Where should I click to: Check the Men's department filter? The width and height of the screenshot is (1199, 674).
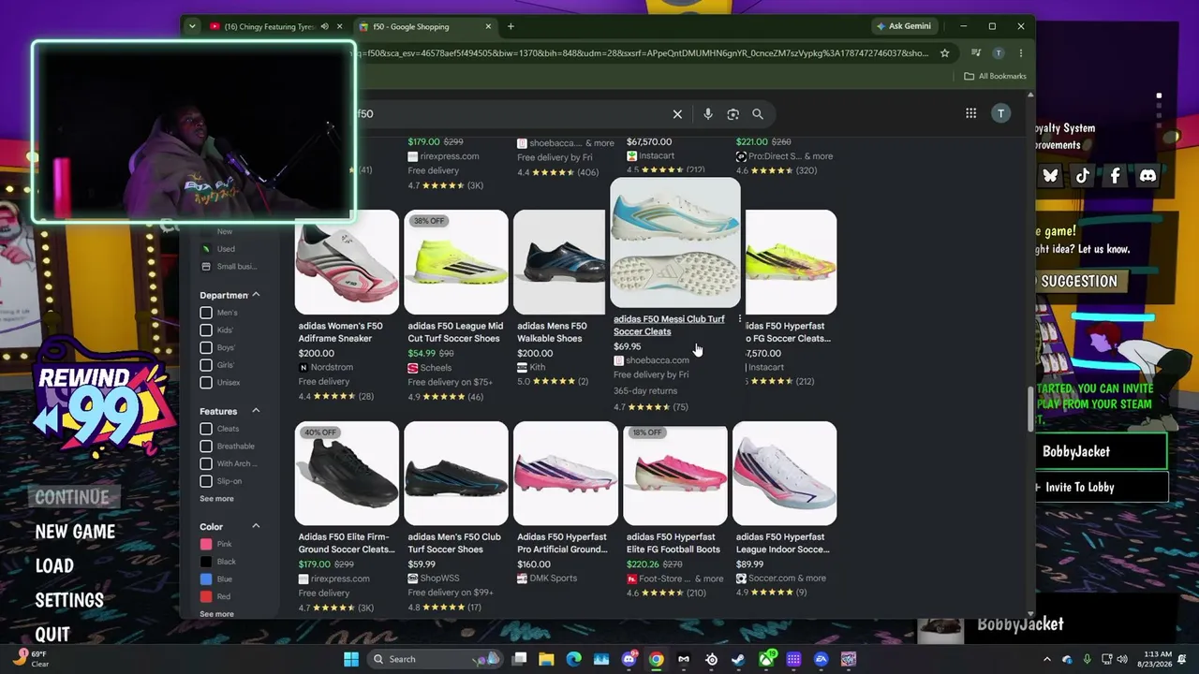(206, 313)
